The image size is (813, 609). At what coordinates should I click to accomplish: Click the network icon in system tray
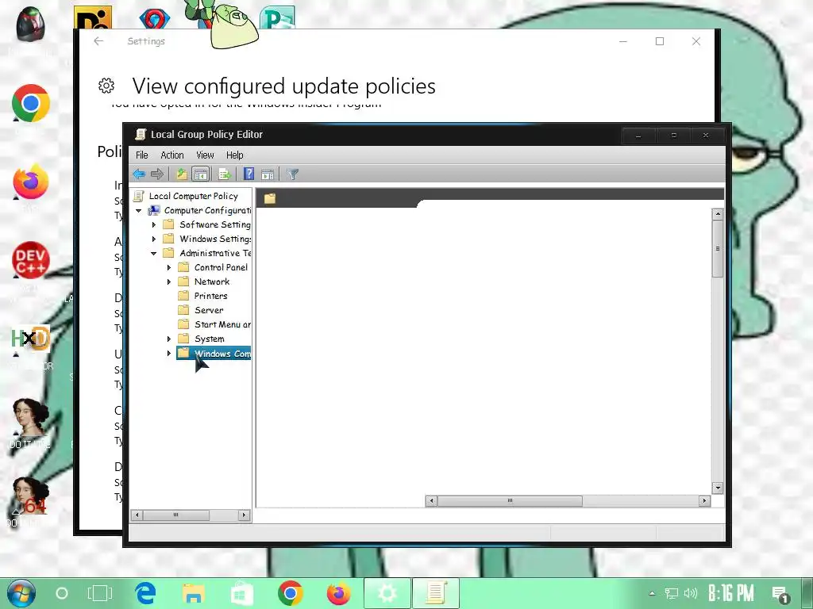pos(672,593)
